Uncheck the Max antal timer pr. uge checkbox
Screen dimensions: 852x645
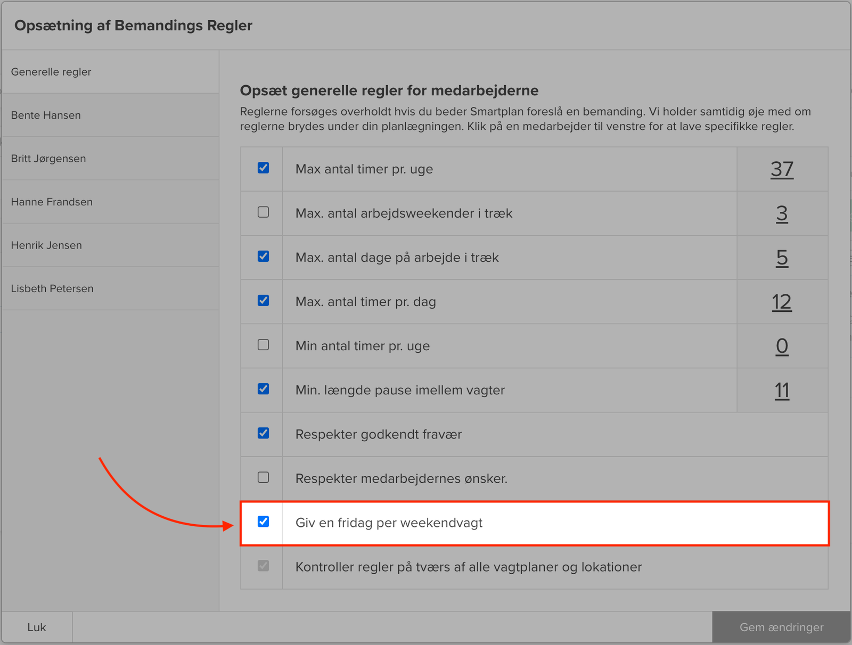pyautogui.click(x=263, y=168)
